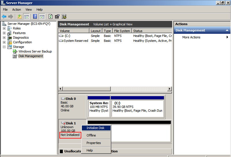Viewport: 231px width, 157px height.
Task: Sort by the Volume column header
Action: tap(74, 31)
